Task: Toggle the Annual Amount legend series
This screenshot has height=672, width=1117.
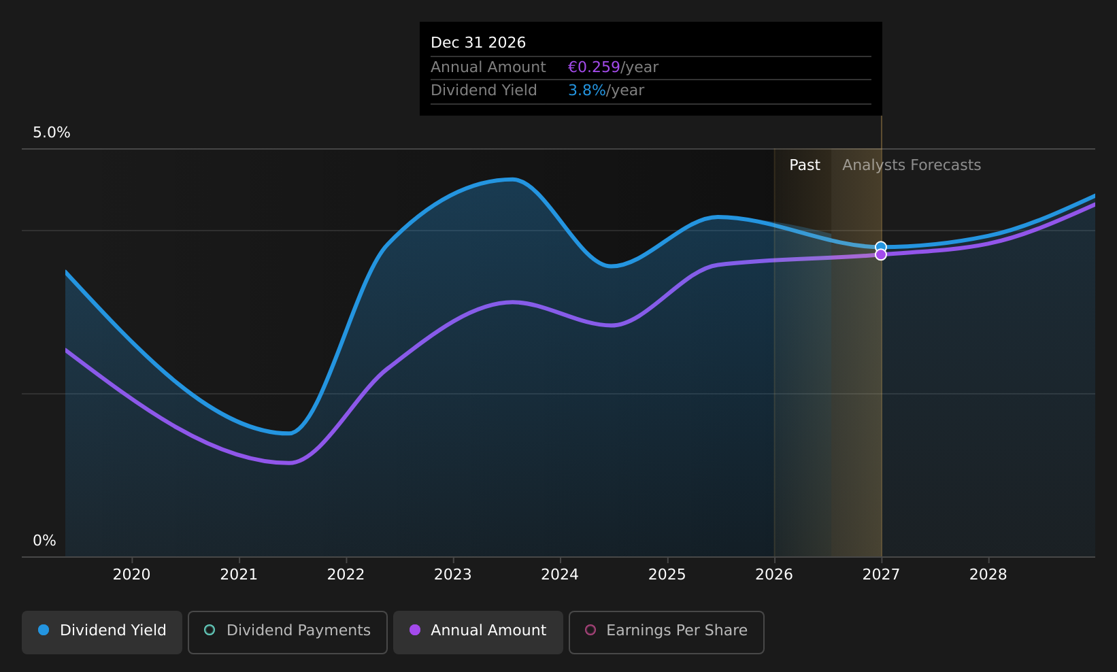Action: [478, 632]
